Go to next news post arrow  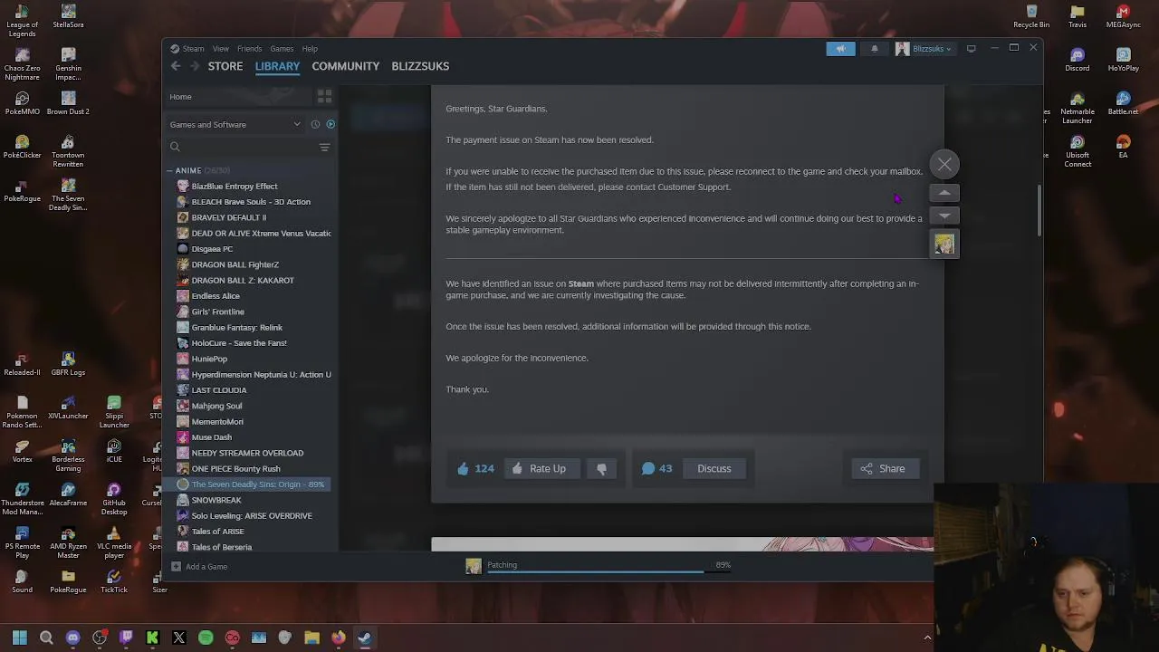click(944, 216)
